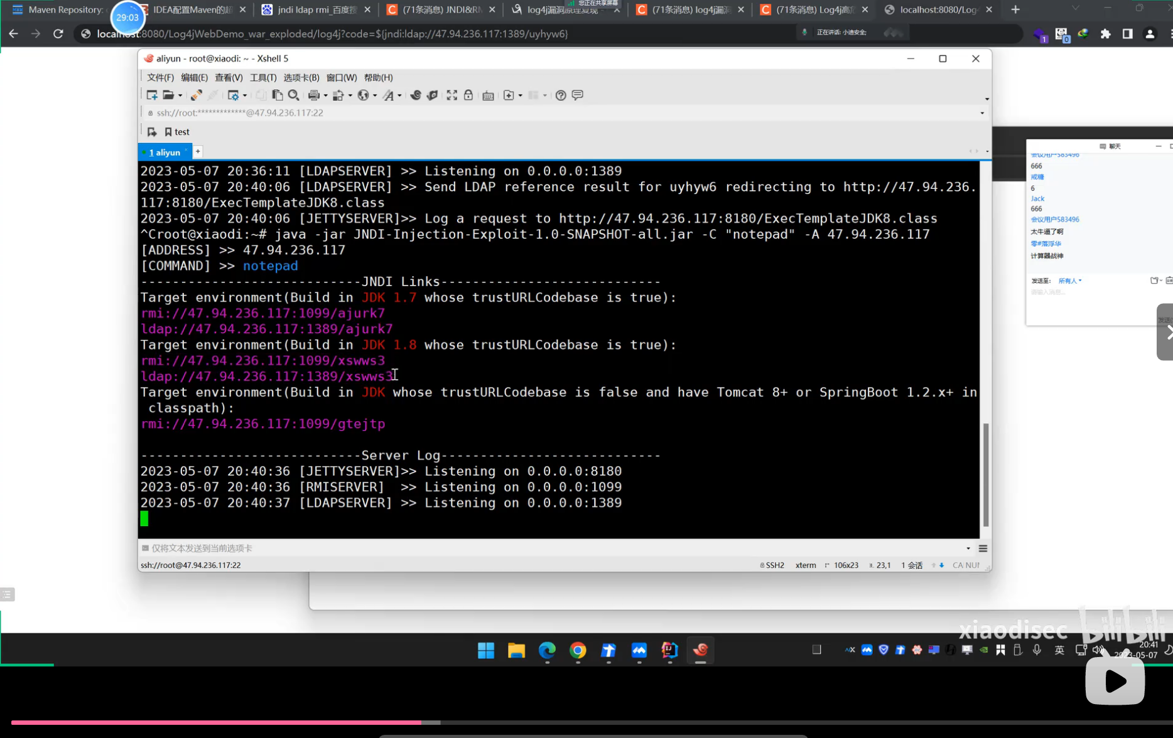Open the 工具(T) menu
Screen dimensions: 1173x738
tap(263, 77)
